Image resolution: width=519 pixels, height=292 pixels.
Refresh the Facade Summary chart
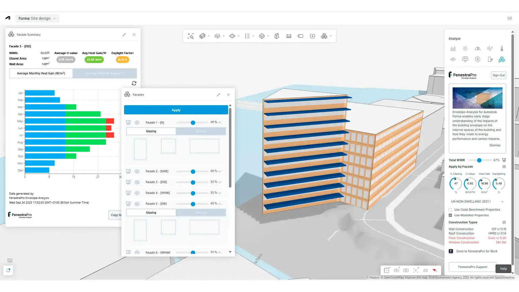click(x=134, y=83)
